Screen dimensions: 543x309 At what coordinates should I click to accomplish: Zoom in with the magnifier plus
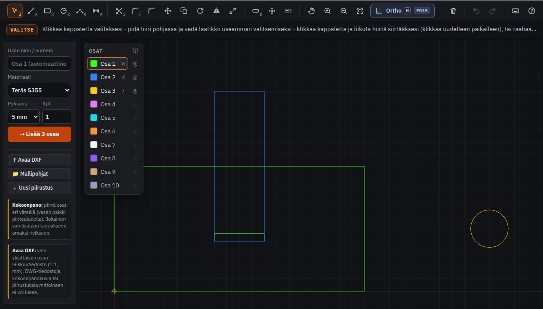327,10
